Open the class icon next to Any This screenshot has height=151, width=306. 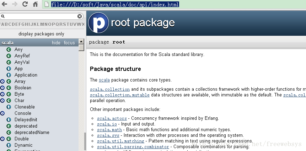(x=9, y=49)
